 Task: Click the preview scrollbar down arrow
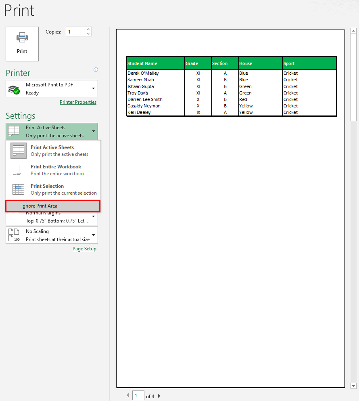(354, 386)
